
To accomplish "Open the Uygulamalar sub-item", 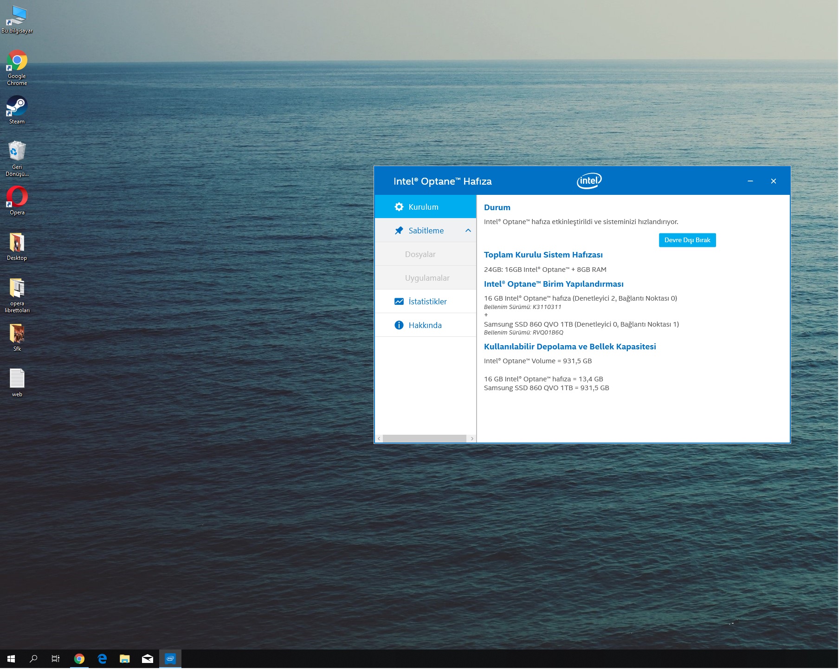I will point(426,278).
